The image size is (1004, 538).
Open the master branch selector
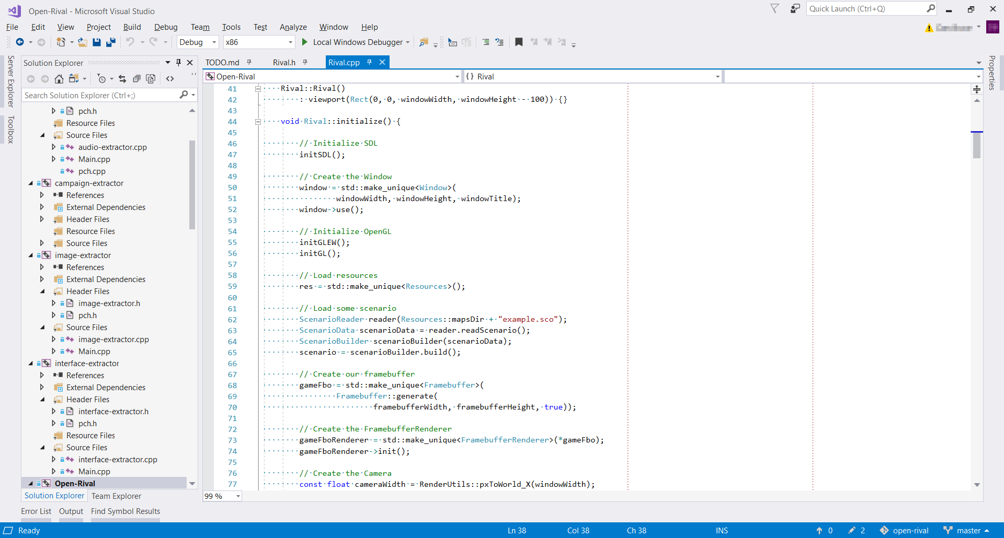(966, 530)
